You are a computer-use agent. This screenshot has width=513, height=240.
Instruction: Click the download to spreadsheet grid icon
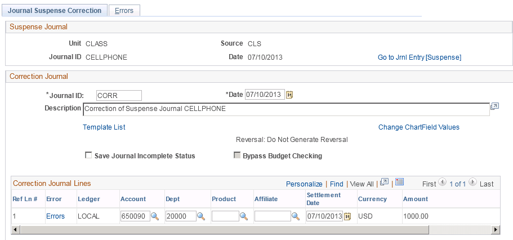pyautogui.click(x=399, y=182)
